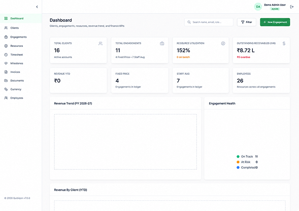299x211 pixels.
Task: Create a New Engagement
Action: pos(275,22)
